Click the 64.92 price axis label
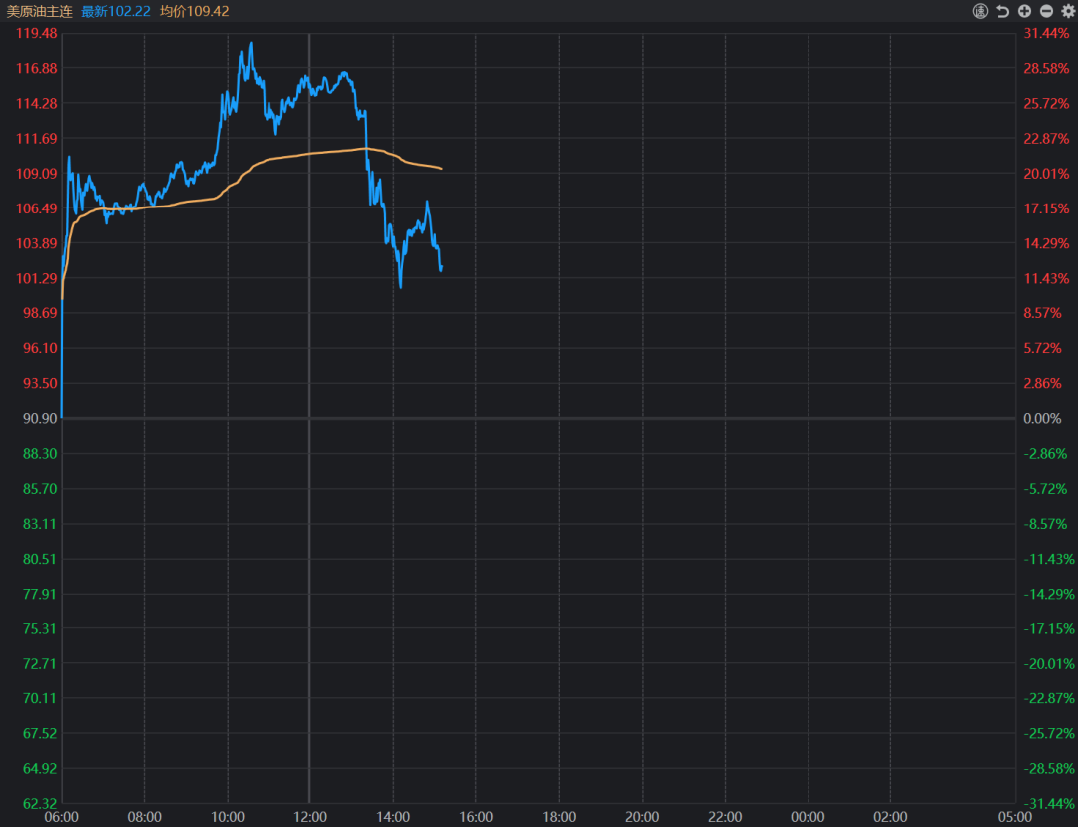Screen dimensions: 1078x827 (x=40, y=768)
